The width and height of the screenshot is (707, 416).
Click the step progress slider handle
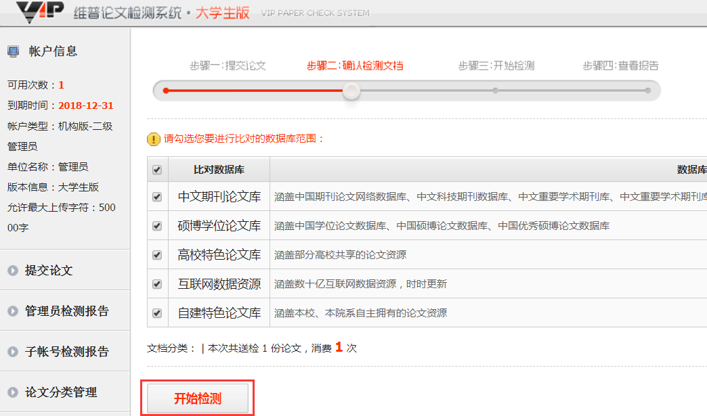tap(351, 91)
